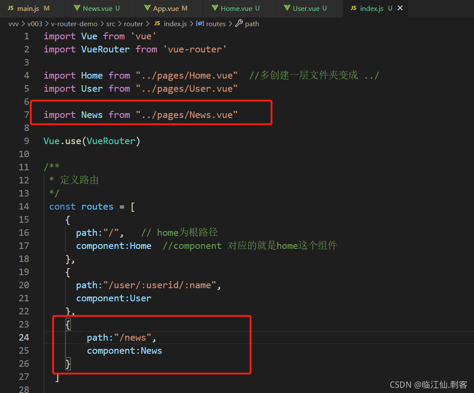
Task: Click 'vue-router' string on line 2
Action: click(195, 49)
